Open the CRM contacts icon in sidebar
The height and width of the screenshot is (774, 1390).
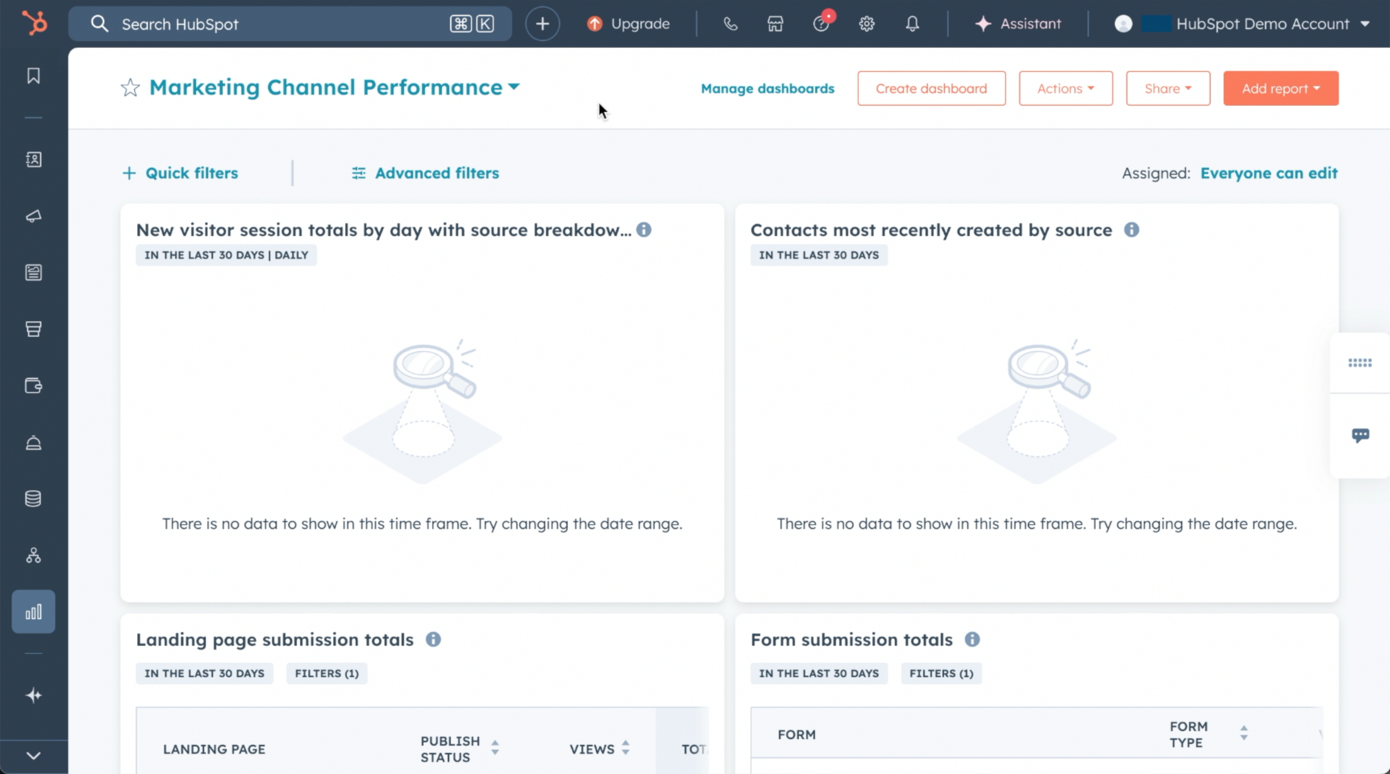click(x=33, y=160)
